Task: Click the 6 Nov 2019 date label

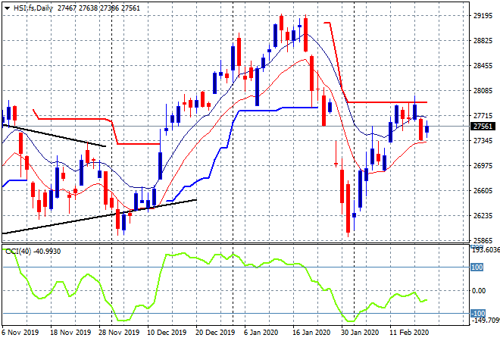Action: coord(20,333)
